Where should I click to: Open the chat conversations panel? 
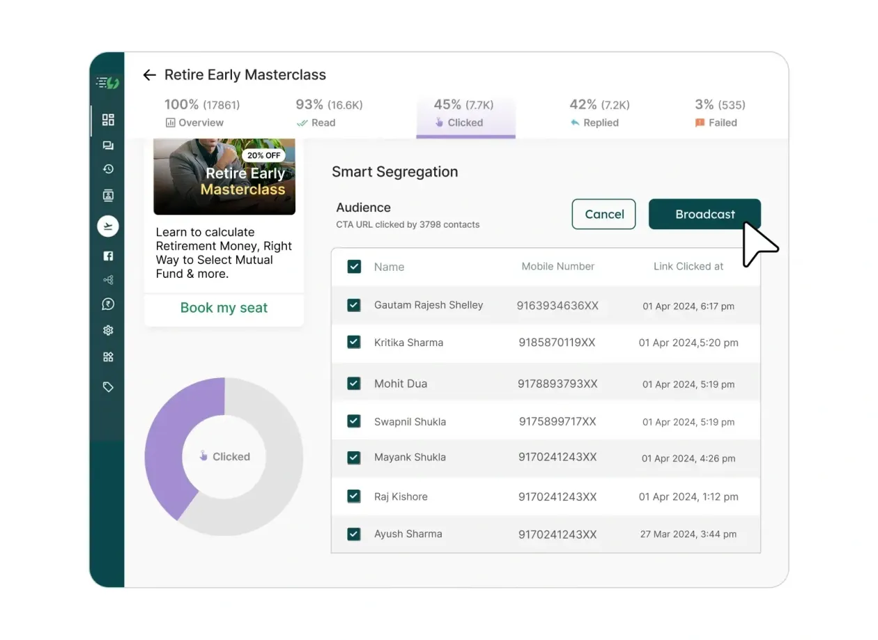coord(108,145)
